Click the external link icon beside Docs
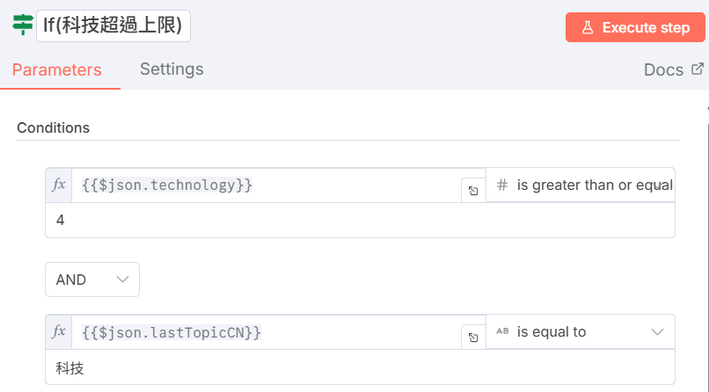Viewport: 709px width, 392px height. point(698,69)
